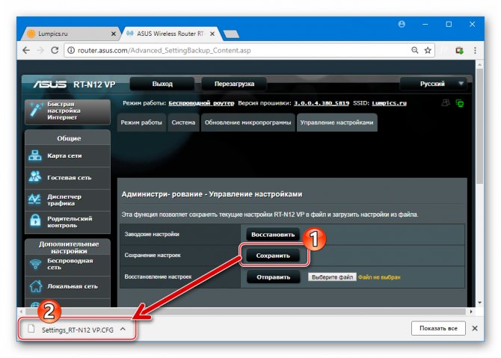Click the Перезагрузка reboot button
This screenshot has height=358, width=501.
click(234, 84)
